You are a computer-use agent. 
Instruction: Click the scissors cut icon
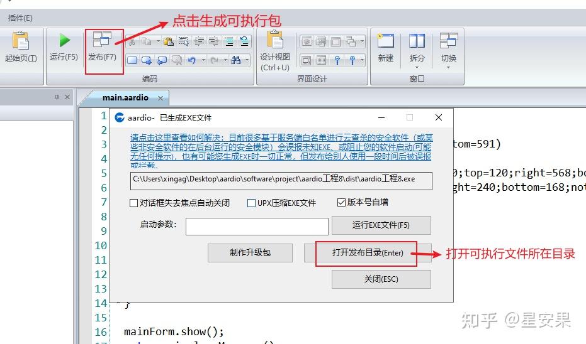pyautogui.click(x=132, y=41)
